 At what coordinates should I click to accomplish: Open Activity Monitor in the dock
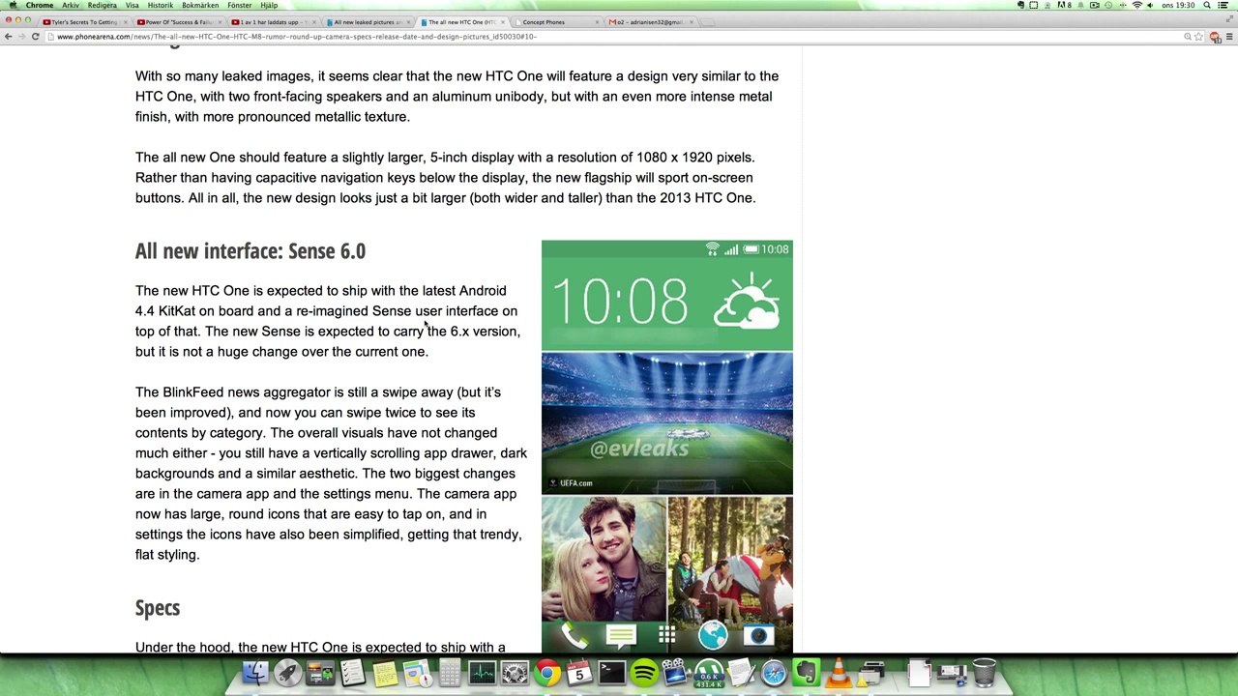coord(483,672)
